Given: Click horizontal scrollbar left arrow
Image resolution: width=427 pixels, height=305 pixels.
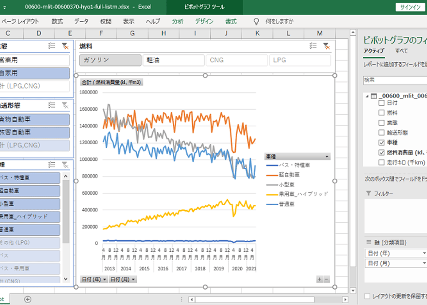Looking at the screenshot, I should [x=192, y=299].
